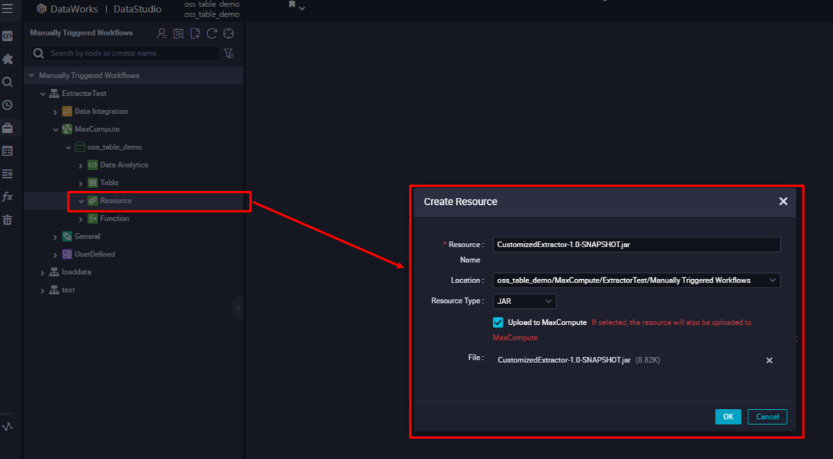833x459 pixels.
Task: Select the test workflow label
Action: 68,290
